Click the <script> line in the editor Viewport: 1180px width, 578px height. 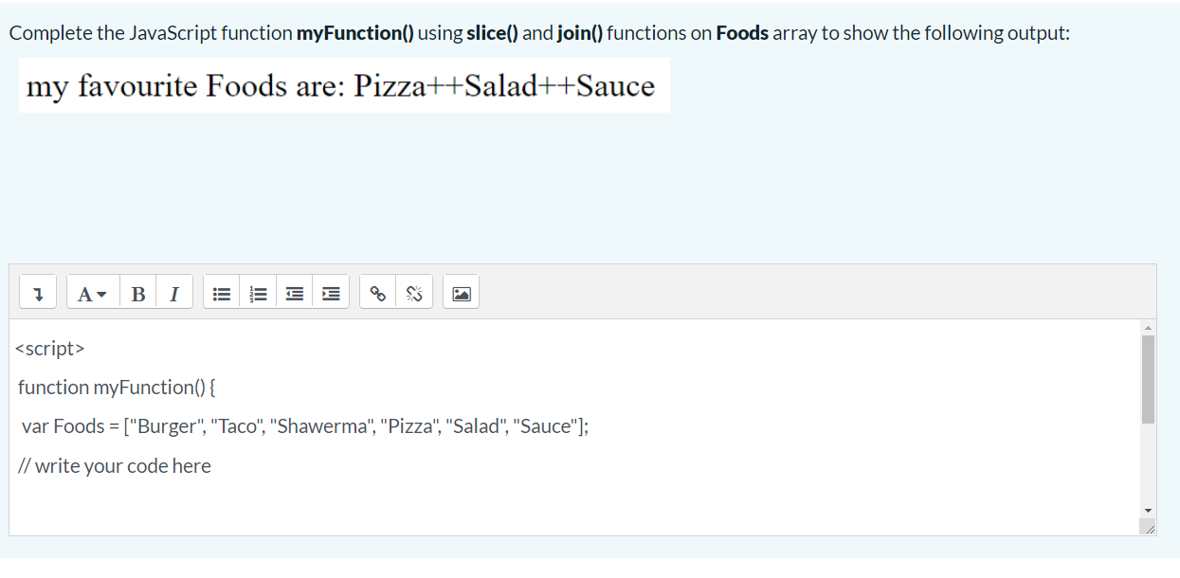click(50, 348)
